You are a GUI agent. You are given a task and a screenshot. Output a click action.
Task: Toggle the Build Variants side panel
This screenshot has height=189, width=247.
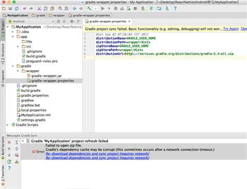(x=3, y=148)
